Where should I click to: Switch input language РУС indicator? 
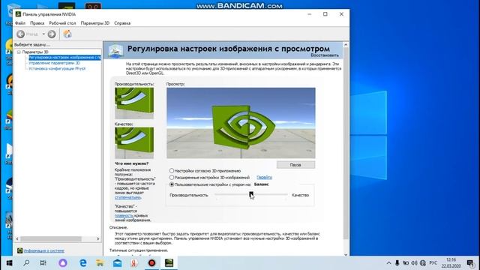[433, 263]
